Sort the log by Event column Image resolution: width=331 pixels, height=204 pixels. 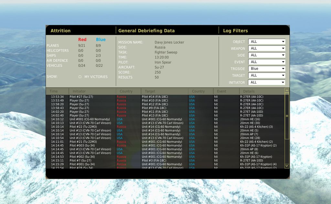tap(222, 91)
